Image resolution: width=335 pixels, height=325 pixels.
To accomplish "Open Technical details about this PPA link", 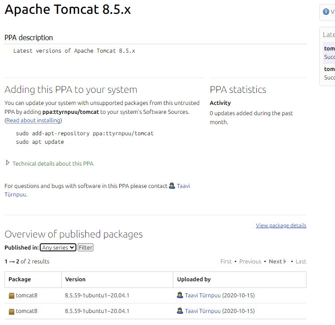I will [53, 163].
